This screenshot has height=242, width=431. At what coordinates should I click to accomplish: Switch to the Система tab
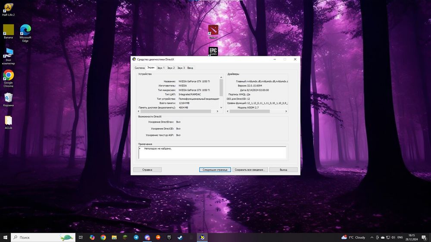[x=140, y=67]
